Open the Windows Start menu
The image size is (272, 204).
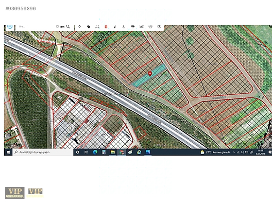[x=8, y=152]
